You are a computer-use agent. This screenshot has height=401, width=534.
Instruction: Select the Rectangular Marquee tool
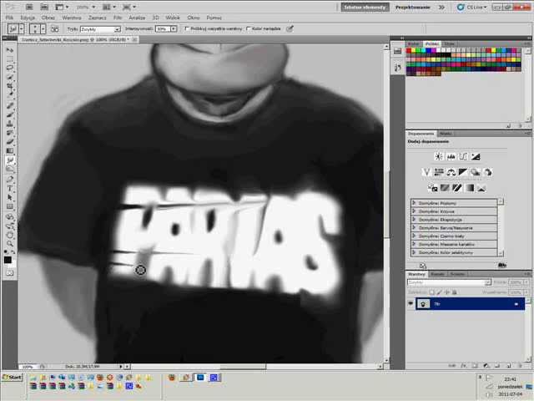click(10, 59)
